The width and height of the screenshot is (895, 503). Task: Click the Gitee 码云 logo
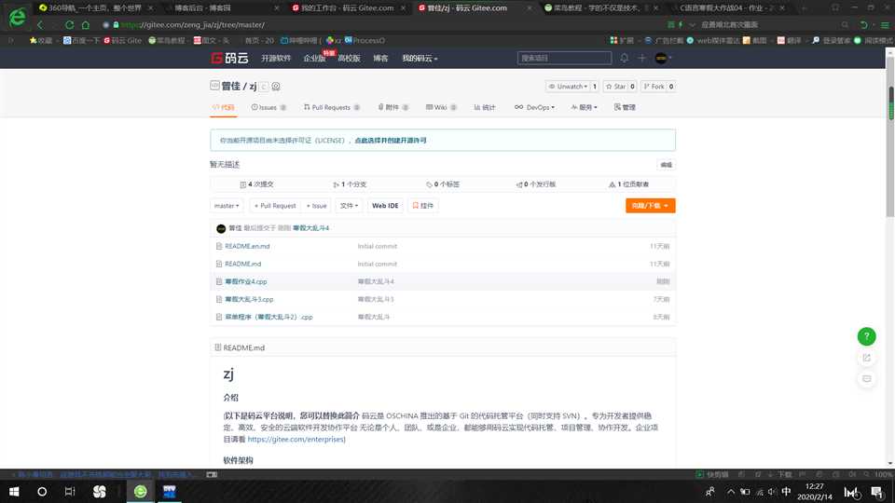click(229, 58)
